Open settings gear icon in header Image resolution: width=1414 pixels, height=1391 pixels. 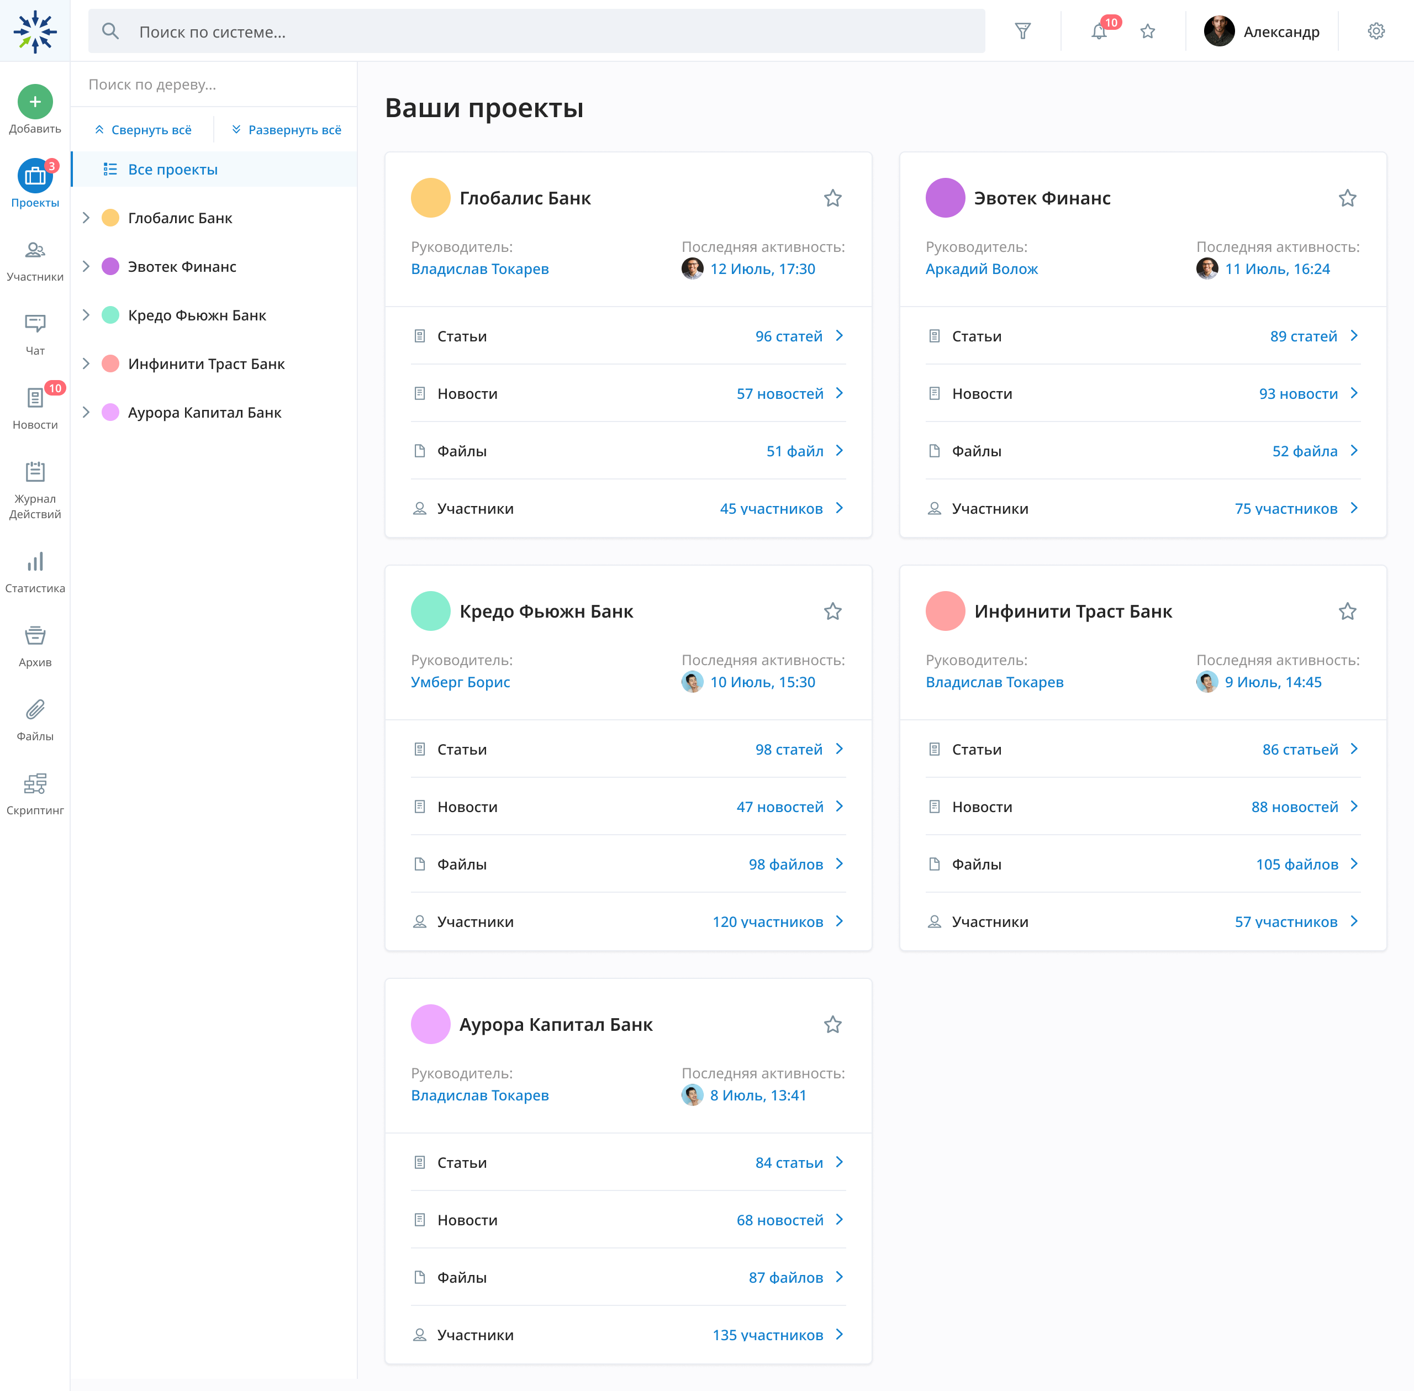tap(1376, 31)
